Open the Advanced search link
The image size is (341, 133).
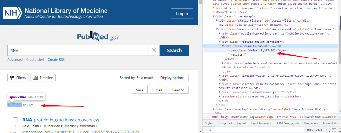pyautogui.click(x=15, y=59)
